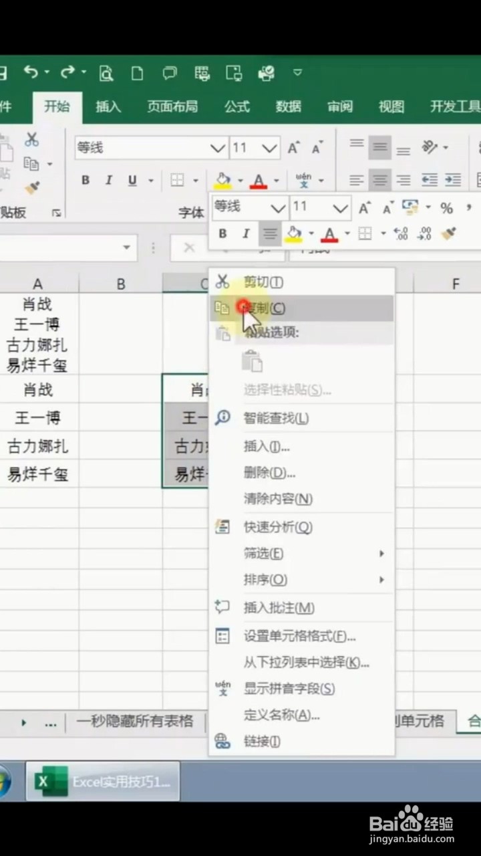Open text orientation options in ribbon
The image size is (481, 856).
pyautogui.click(x=430, y=147)
